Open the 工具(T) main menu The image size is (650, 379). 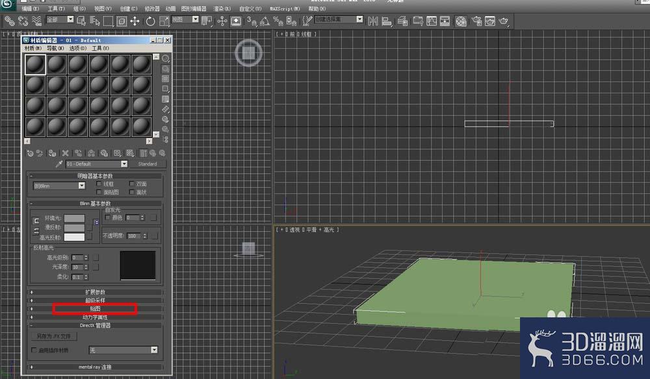(x=56, y=8)
